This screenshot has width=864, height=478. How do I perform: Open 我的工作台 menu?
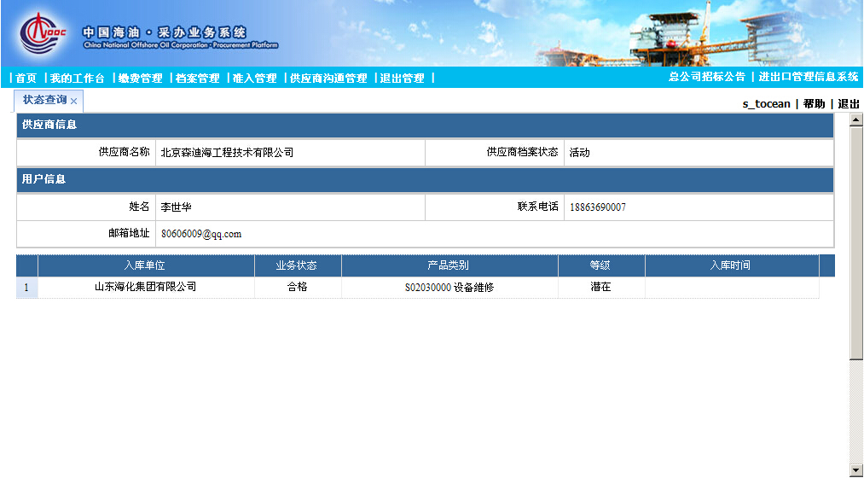(x=77, y=79)
